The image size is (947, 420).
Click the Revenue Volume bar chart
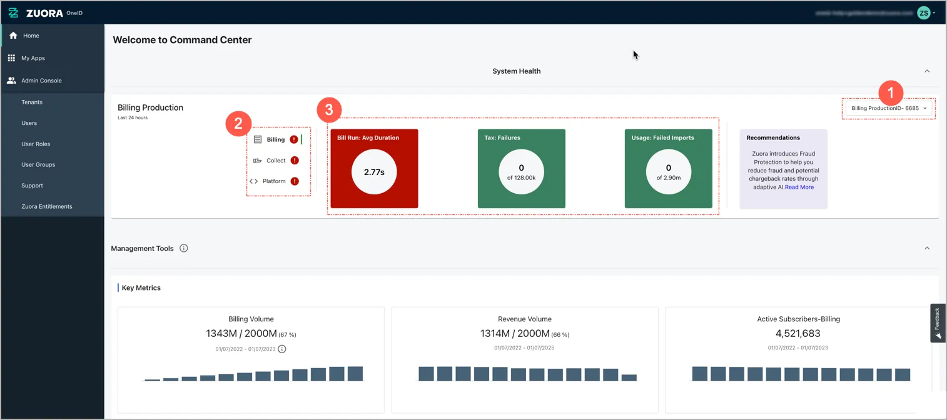527,374
